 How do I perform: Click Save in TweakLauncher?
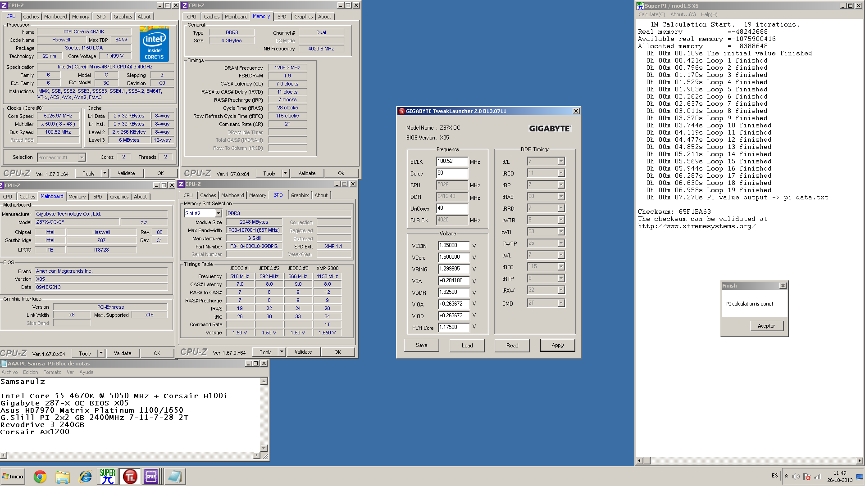tap(421, 345)
